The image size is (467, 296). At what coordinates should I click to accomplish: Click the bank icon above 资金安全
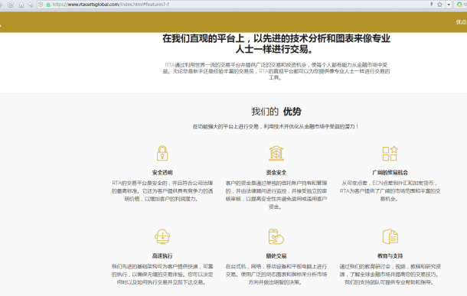pyautogui.click(x=276, y=153)
